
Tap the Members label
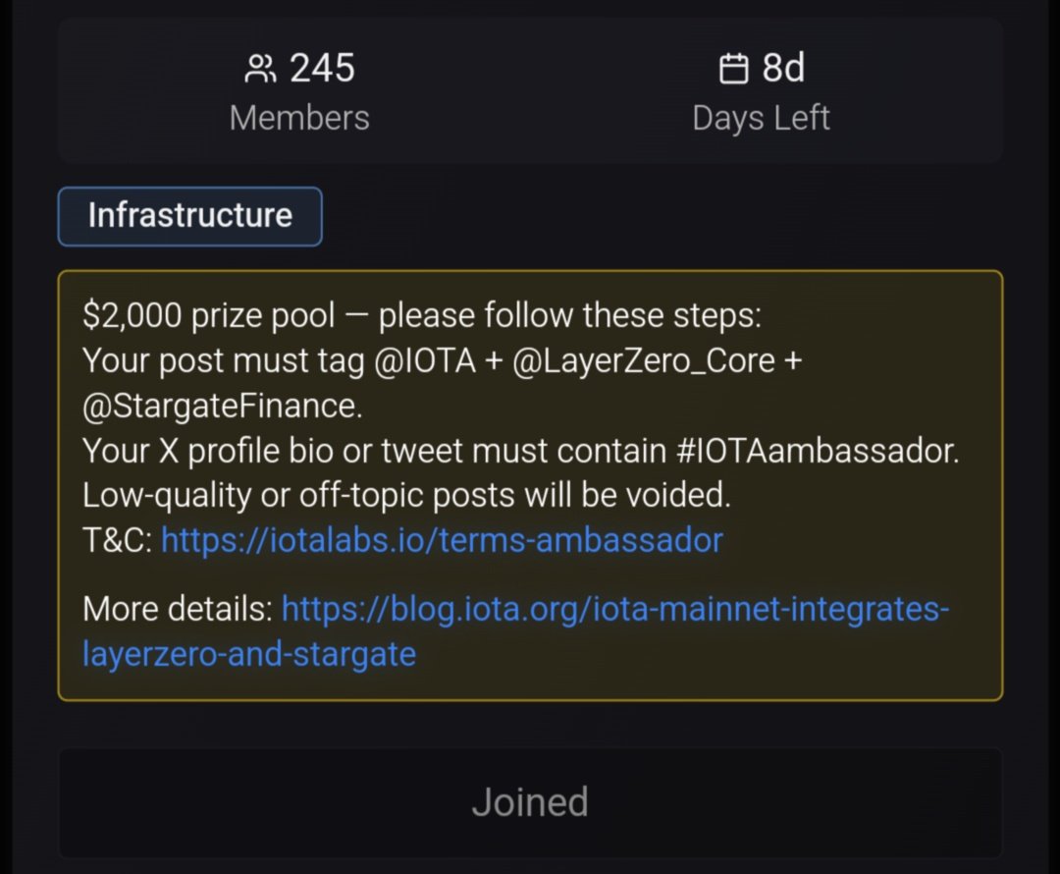299,118
